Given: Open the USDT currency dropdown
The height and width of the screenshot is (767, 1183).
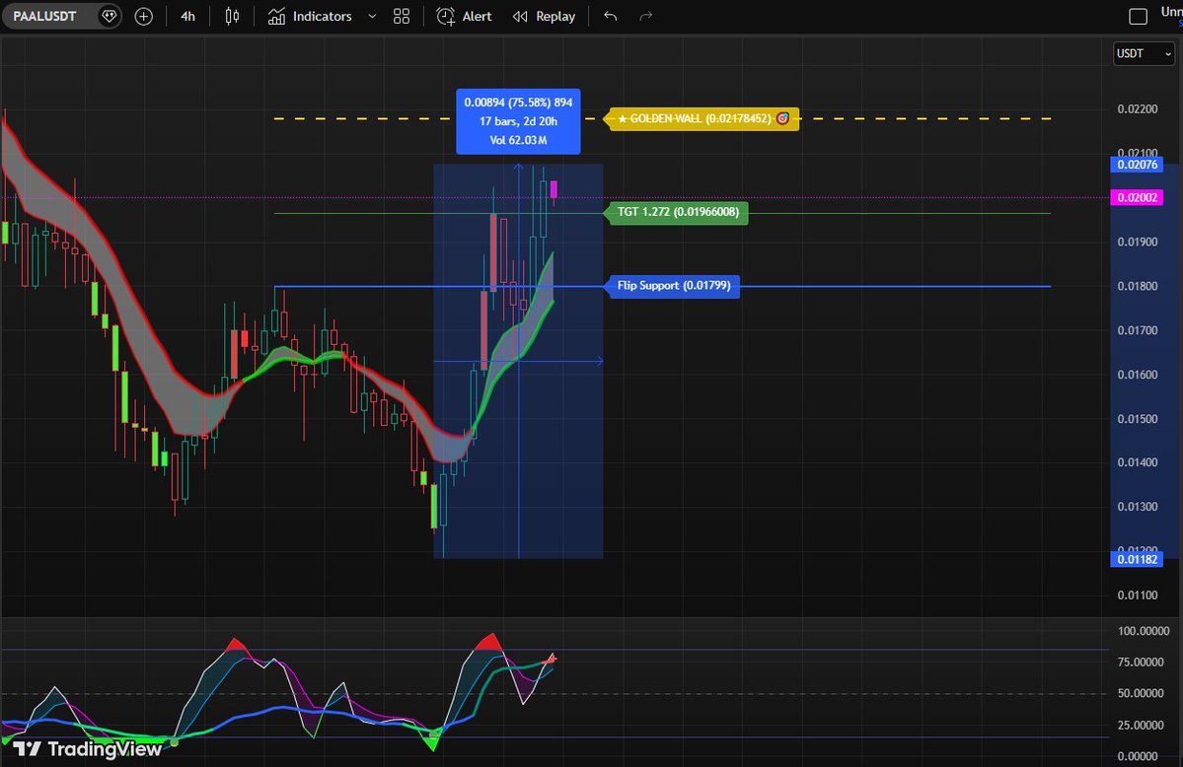Looking at the screenshot, I should [1144, 53].
